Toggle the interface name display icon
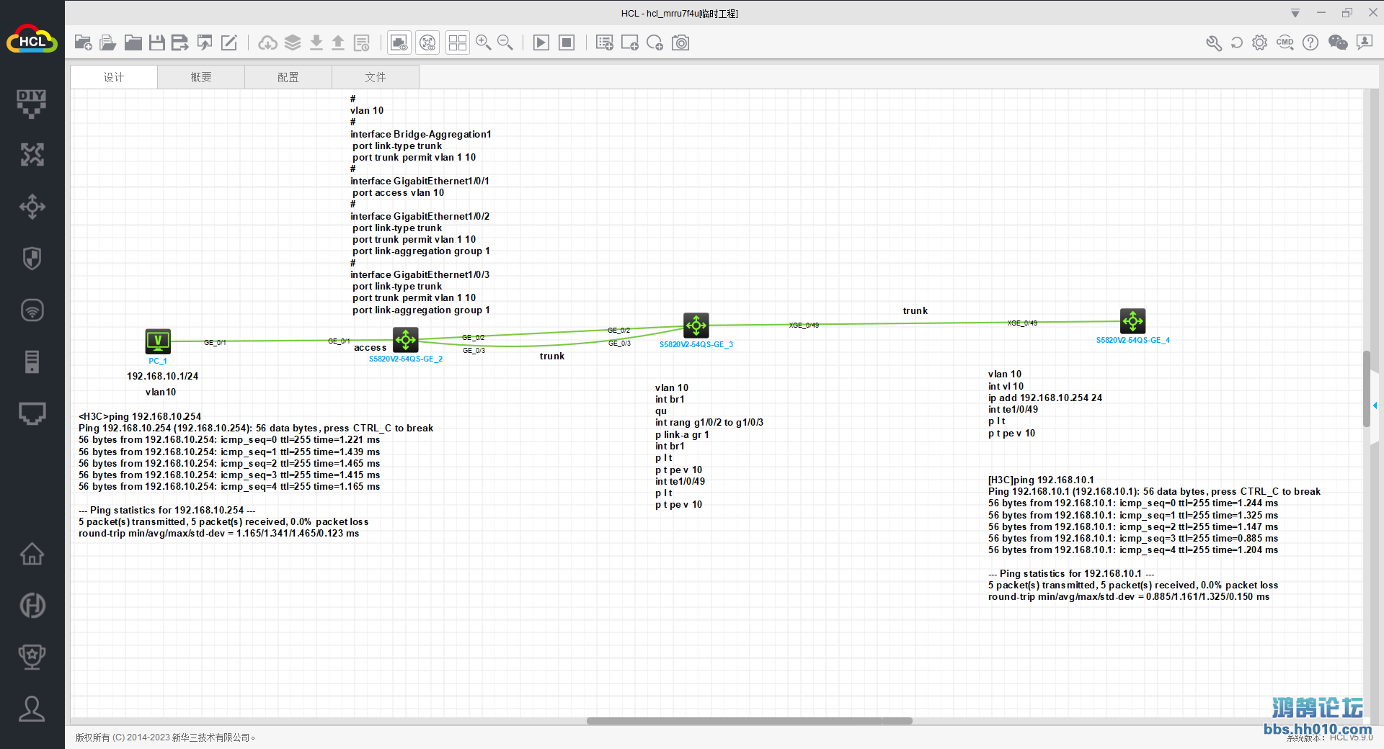This screenshot has height=749, width=1384. coord(399,42)
